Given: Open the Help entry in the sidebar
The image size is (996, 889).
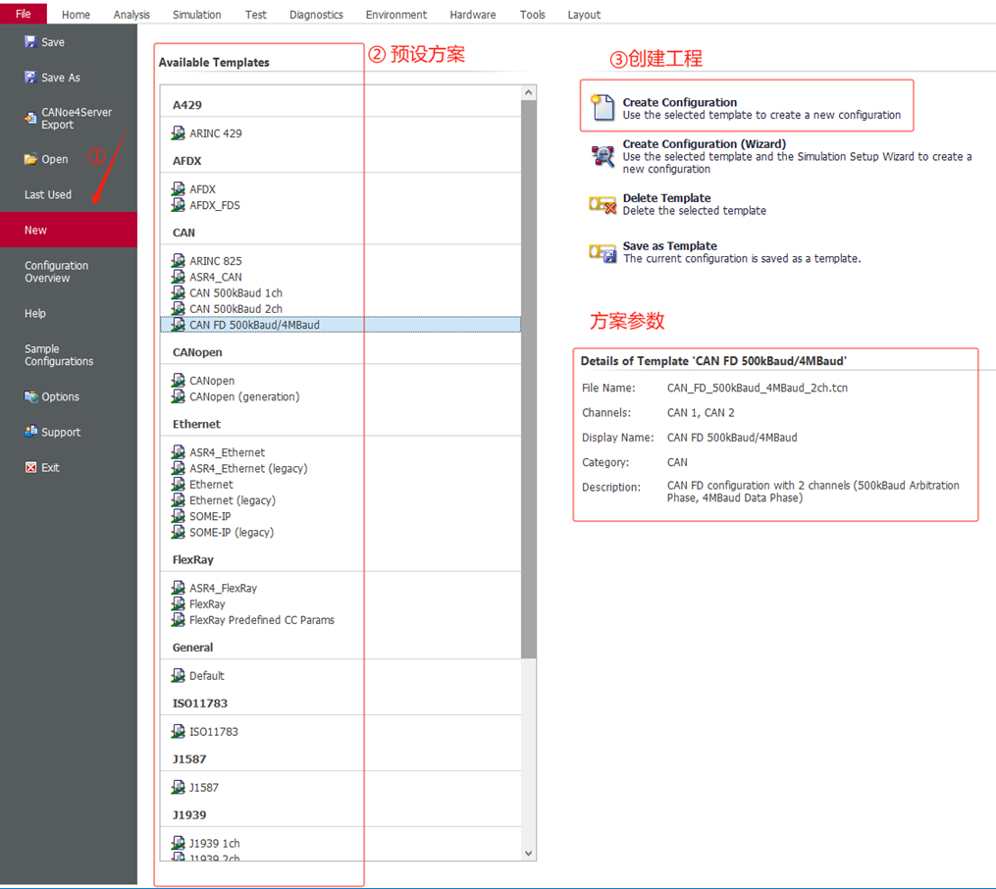Looking at the screenshot, I should coord(69,314).
